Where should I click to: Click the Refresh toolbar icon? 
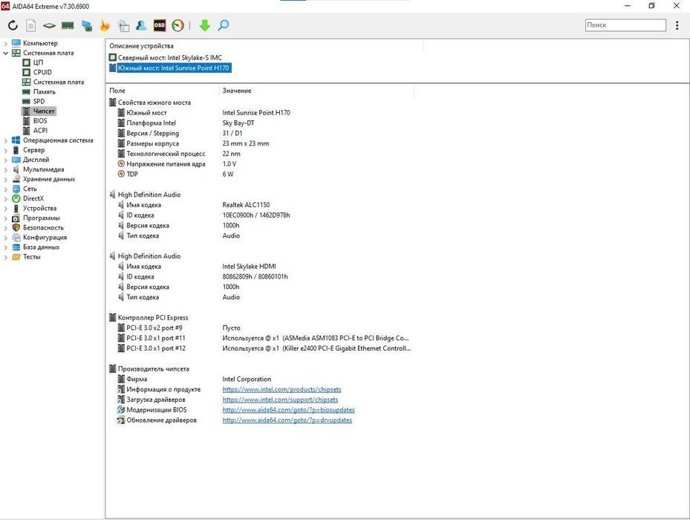coord(13,25)
